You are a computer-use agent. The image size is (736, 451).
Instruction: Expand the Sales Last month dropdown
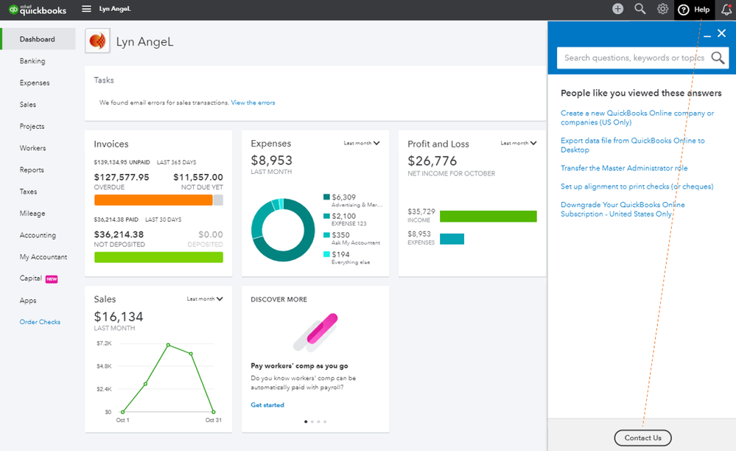click(205, 299)
